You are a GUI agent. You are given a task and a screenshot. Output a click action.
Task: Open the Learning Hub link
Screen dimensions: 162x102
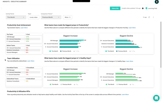pos(152,8)
